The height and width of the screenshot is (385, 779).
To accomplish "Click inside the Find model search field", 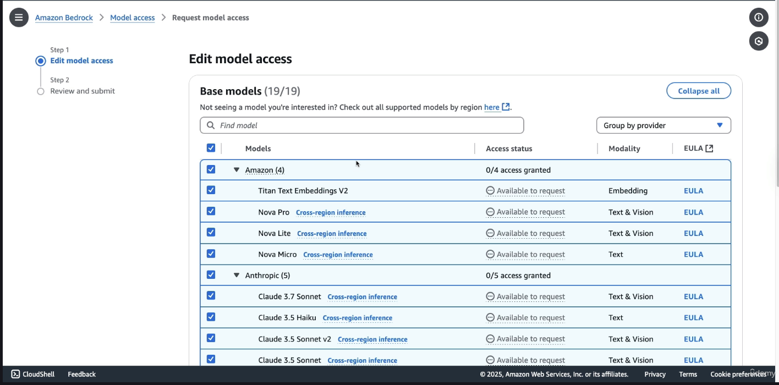I will (362, 125).
